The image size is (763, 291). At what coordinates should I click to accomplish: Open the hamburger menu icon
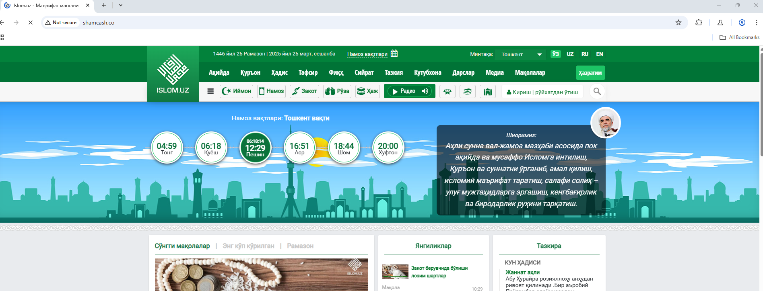click(210, 91)
